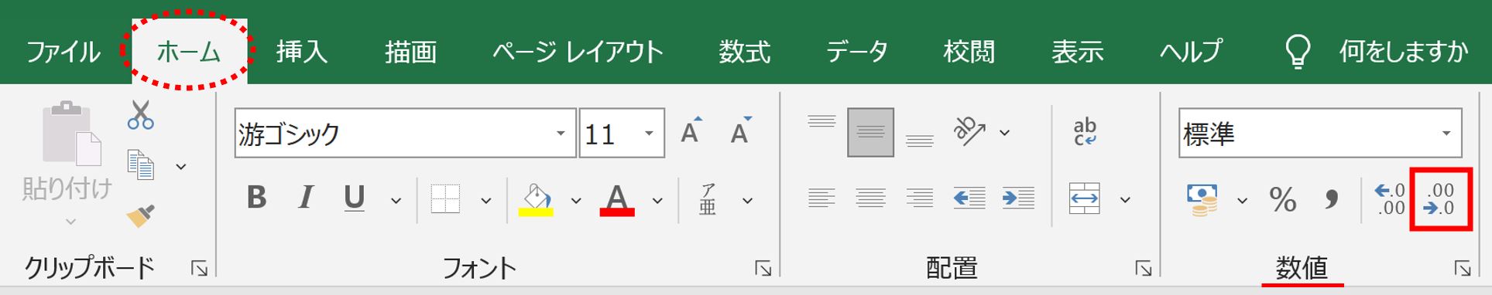Image resolution: width=1492 pixels, height=295 pixels.
Task: Select the format painter brush
Action: click(140, 216)
